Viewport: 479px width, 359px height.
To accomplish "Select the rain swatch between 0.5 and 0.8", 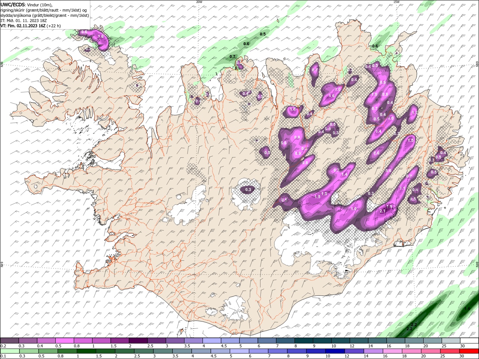I will click(48, 351).
